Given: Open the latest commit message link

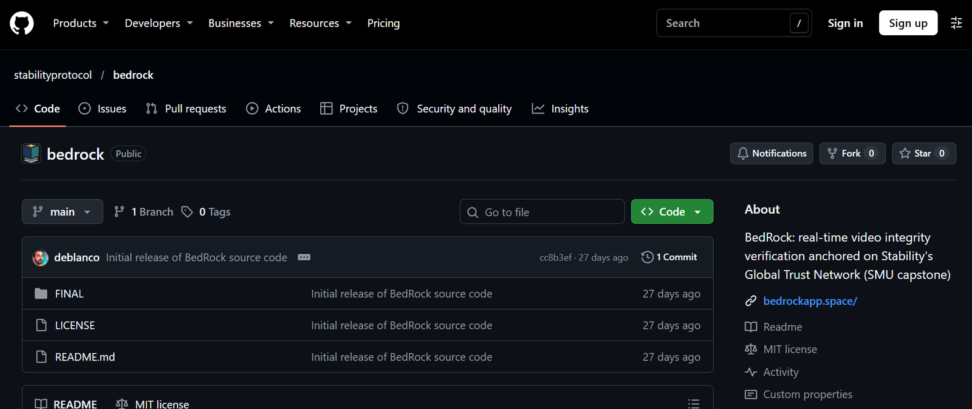Looking at the screenshot, I should pyautogui.click(x=196, y=257).
